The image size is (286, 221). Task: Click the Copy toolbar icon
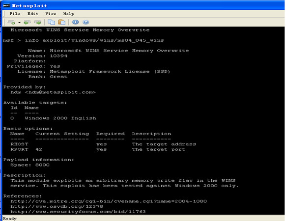[51, 22]
